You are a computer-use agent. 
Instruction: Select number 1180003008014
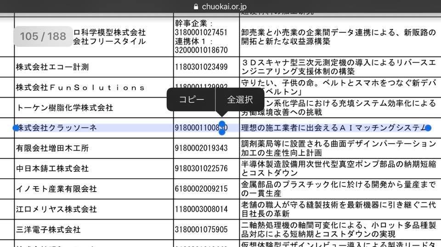[x=201, y=209]
